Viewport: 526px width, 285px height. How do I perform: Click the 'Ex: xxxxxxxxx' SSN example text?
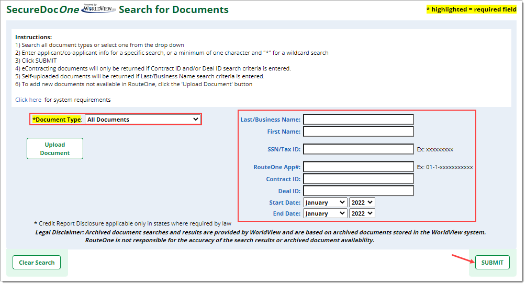coord(435,149)
